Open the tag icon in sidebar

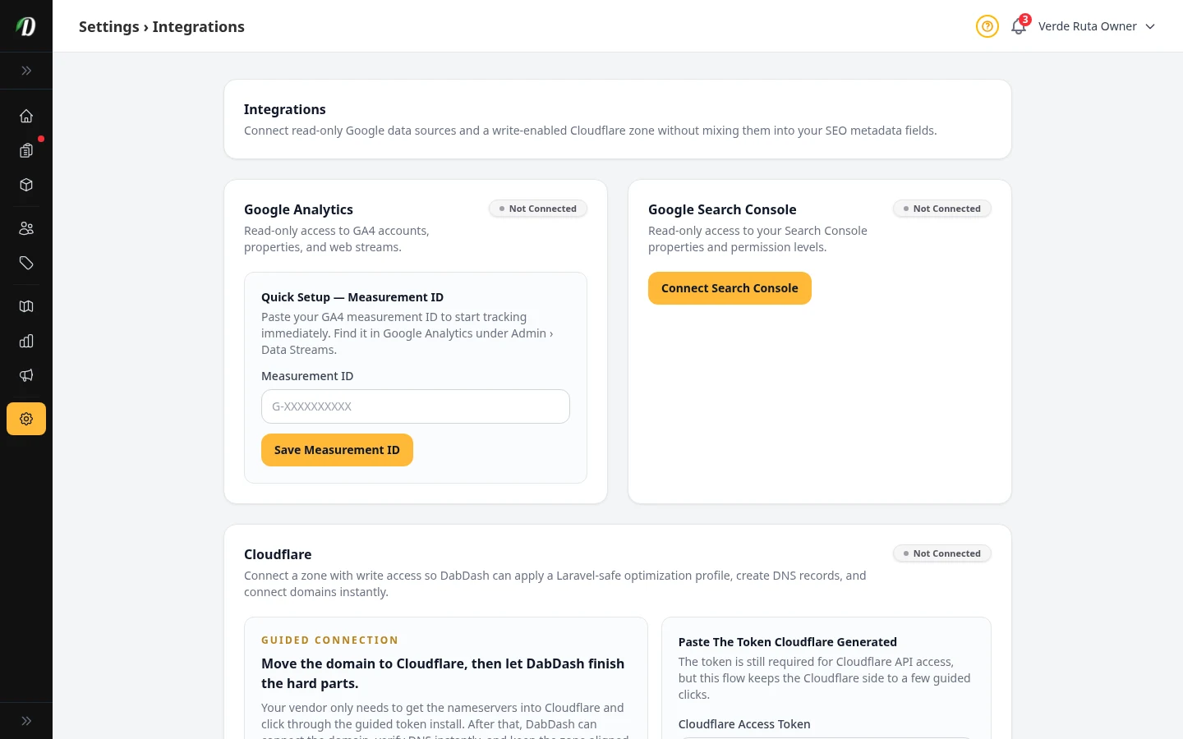coord(26,263)
